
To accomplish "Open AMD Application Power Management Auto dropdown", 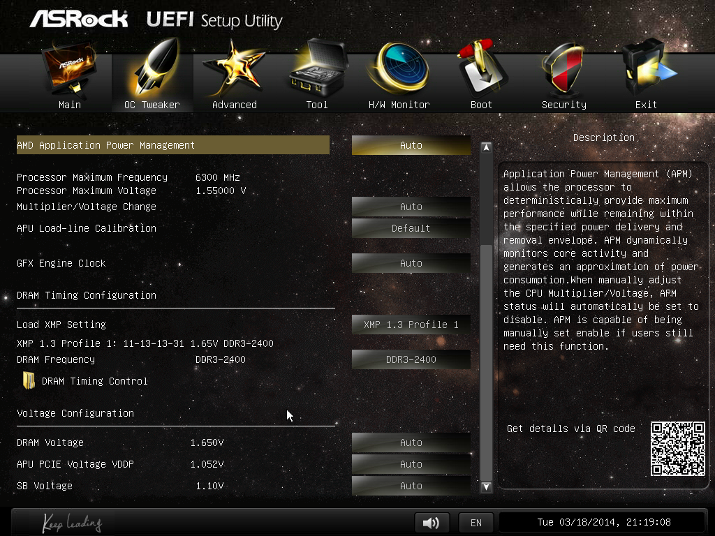I will coord(411,145).
